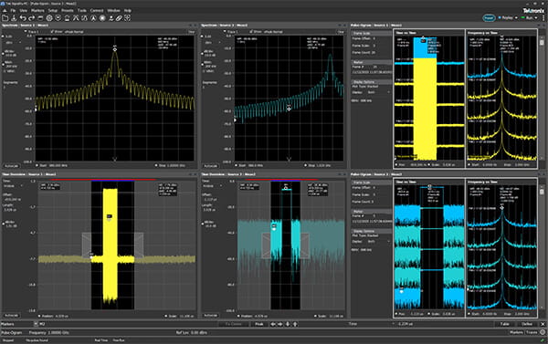The height and width of the screenshot is (344, 548).
Task: Select the Spectrum Source 1 panel title
Action: (26, 26)
